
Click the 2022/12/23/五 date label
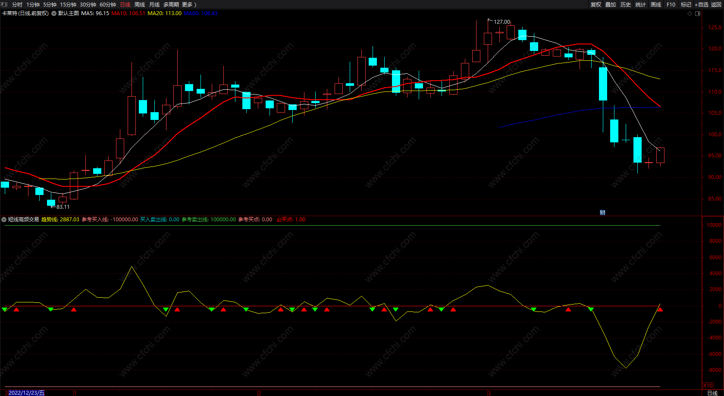26,393
